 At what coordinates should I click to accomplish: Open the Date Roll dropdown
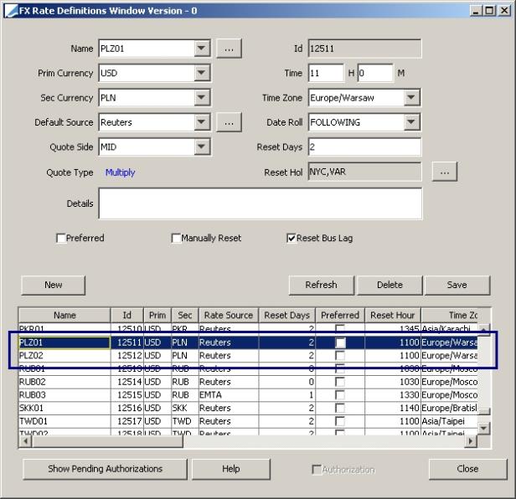pos(411,122)
